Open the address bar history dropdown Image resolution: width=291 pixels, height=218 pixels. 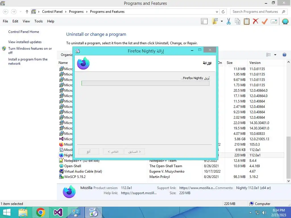[217, 12]
